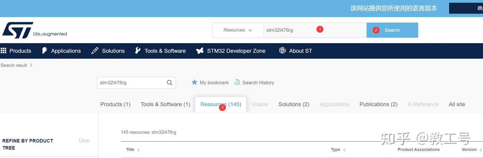This screenshot has height=158, width=483.
Task: Click the blue Search button
Action: [392, 30]
